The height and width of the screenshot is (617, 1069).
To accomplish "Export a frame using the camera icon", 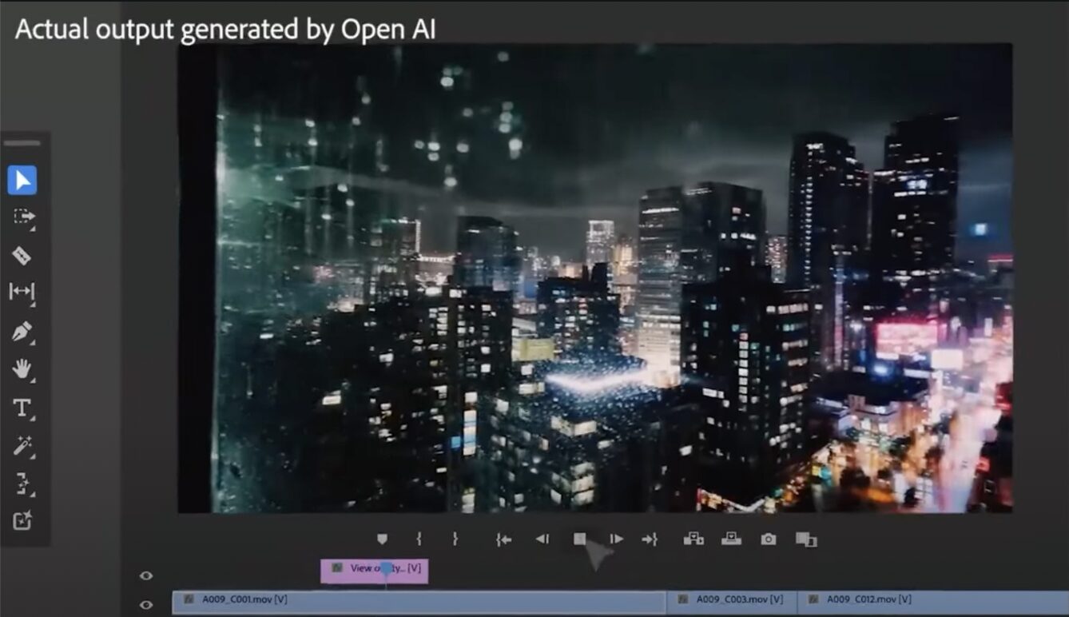I will tap(768, 539).
